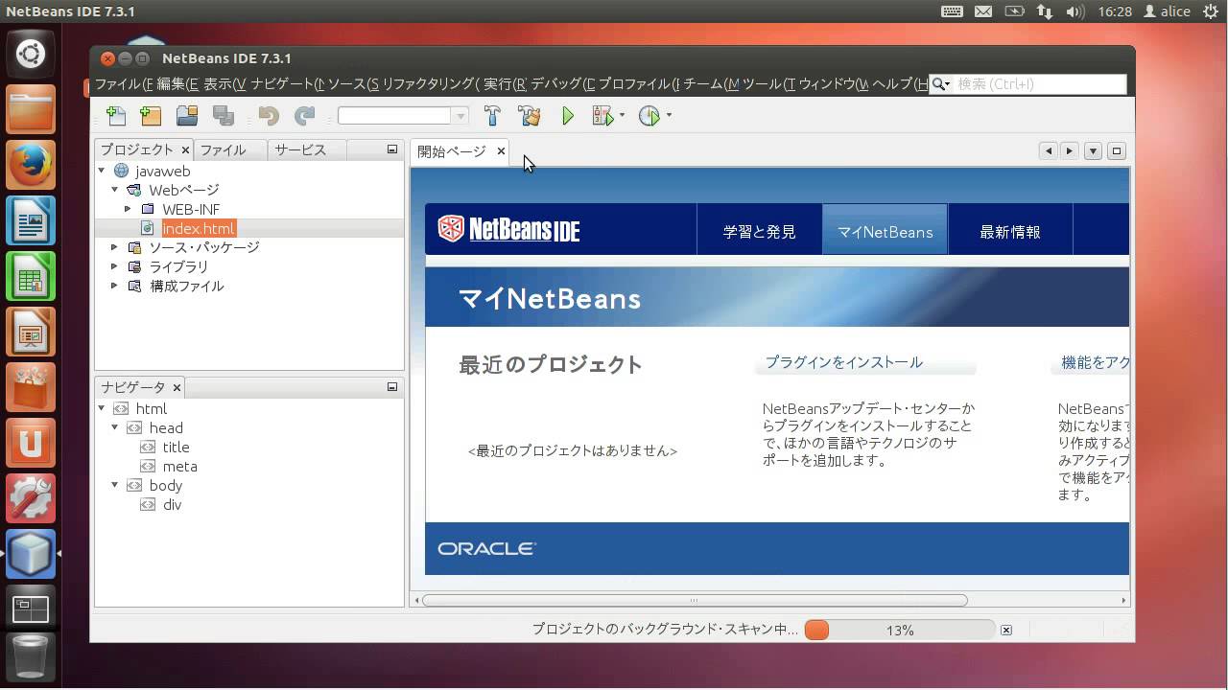
Task: Click the quick search input field
Action: click(x=1040, y=84)
